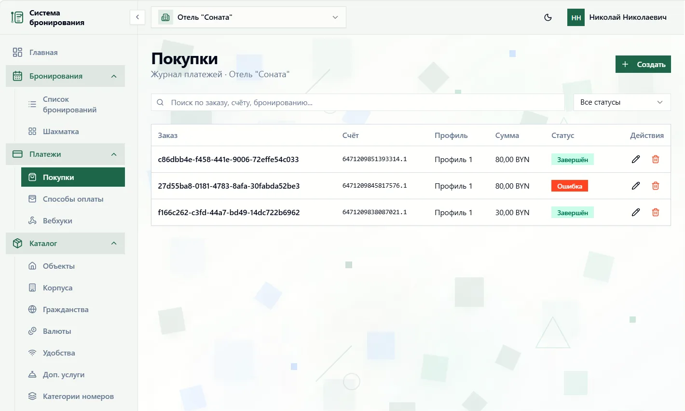Edit order c86dbb4e with the pencil icon
Image resolution: width=685 pixels, height=411 pixels.
(636, 159)
